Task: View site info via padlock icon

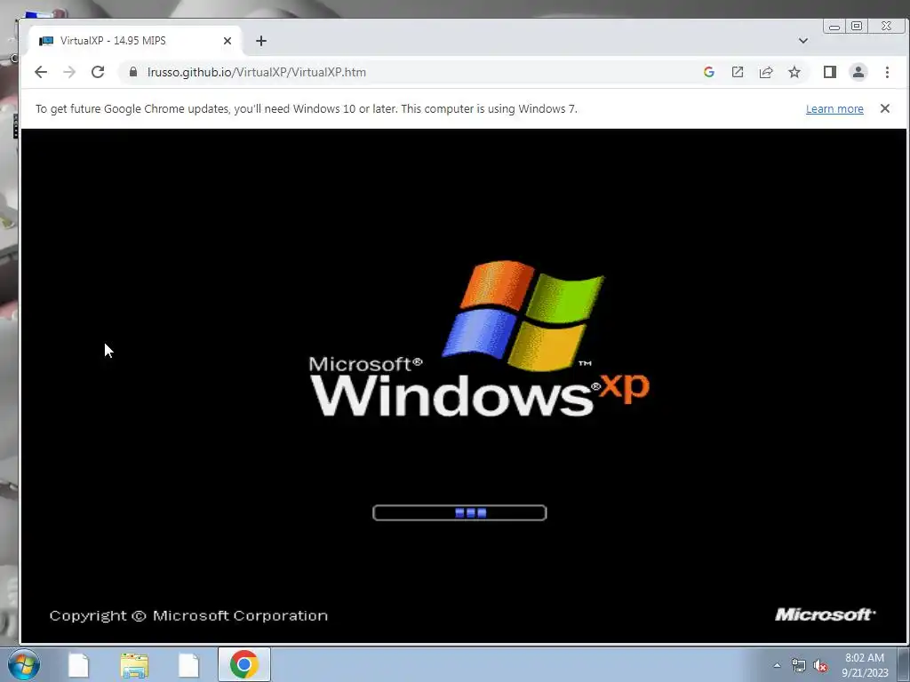Action: pyautogui.click(x=133, y=72)
